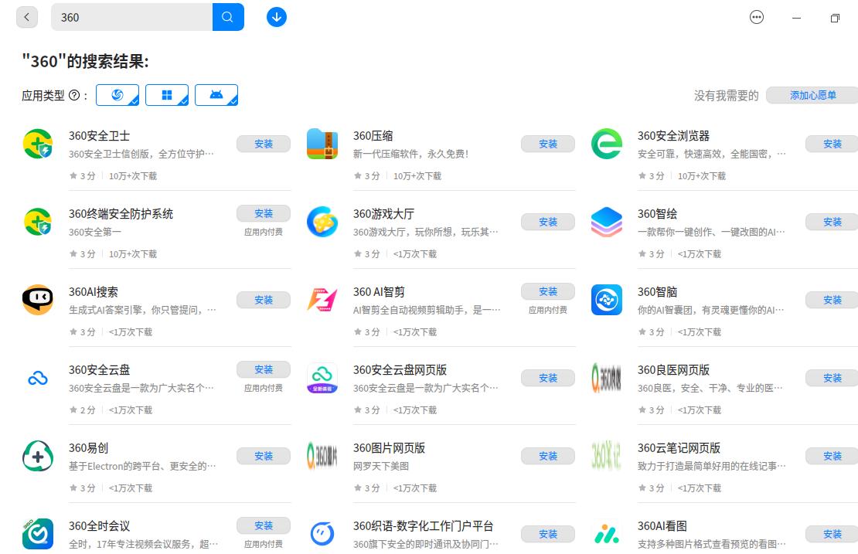Install 360织语-数字化工作门户平台
This screenshot has width=858, height=554.
548,534
